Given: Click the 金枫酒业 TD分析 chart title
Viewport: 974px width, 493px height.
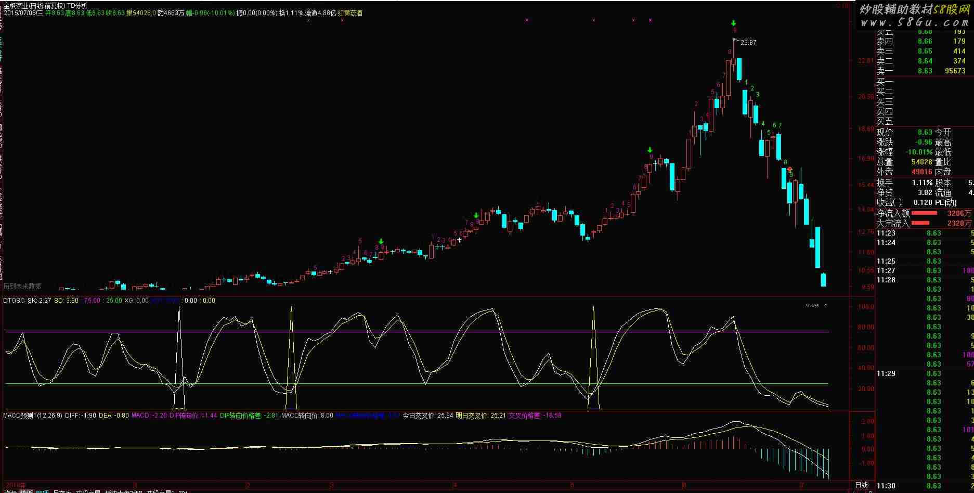Looking at the screenshot, I should (46, 6).
